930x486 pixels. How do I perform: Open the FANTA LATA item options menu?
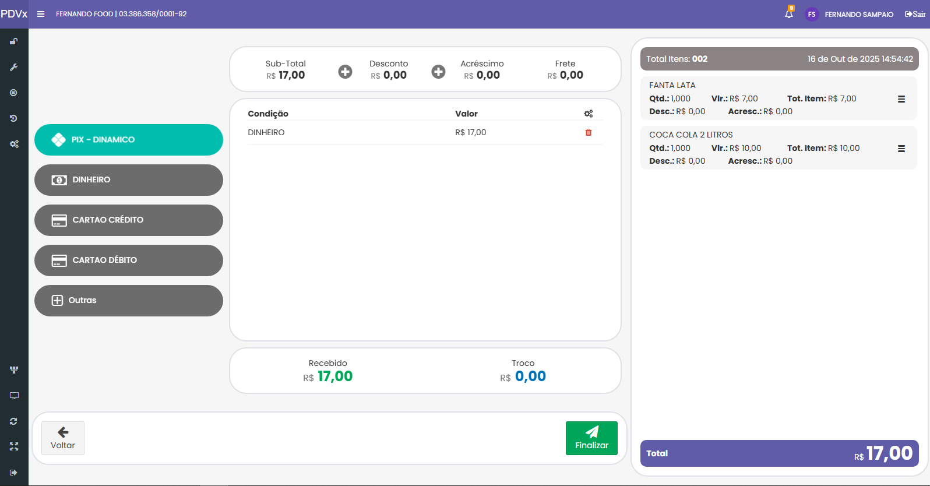tap(901, 99)
